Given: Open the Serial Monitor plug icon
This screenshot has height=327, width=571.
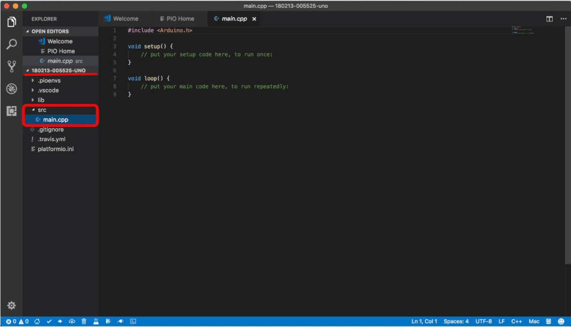Looking at the screenshot, I should (x=121, y=321).
